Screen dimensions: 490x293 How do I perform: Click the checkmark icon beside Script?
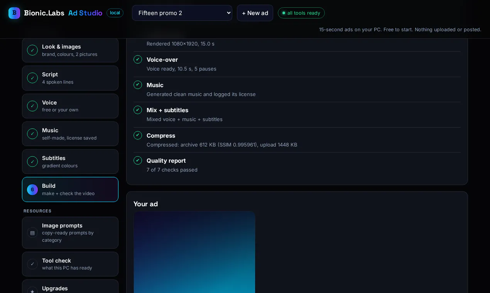click(32, 78)
